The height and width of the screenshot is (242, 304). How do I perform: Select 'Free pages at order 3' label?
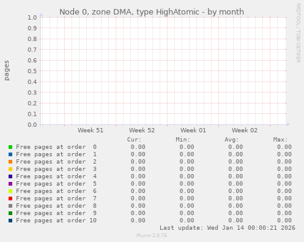pyautogui.click(x=56, y=169)
